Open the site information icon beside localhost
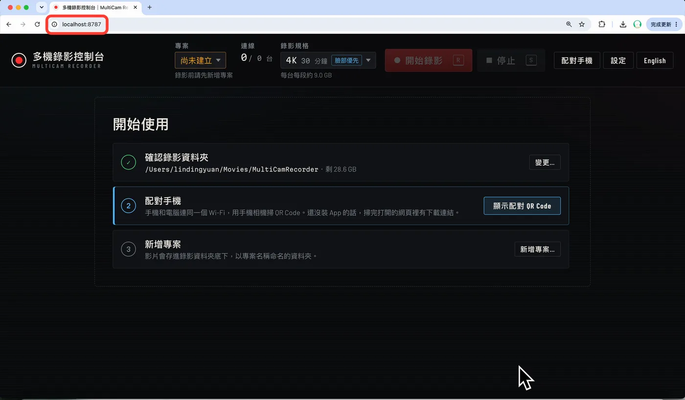The height and width of the screenshot is (400, 685). 54,24
